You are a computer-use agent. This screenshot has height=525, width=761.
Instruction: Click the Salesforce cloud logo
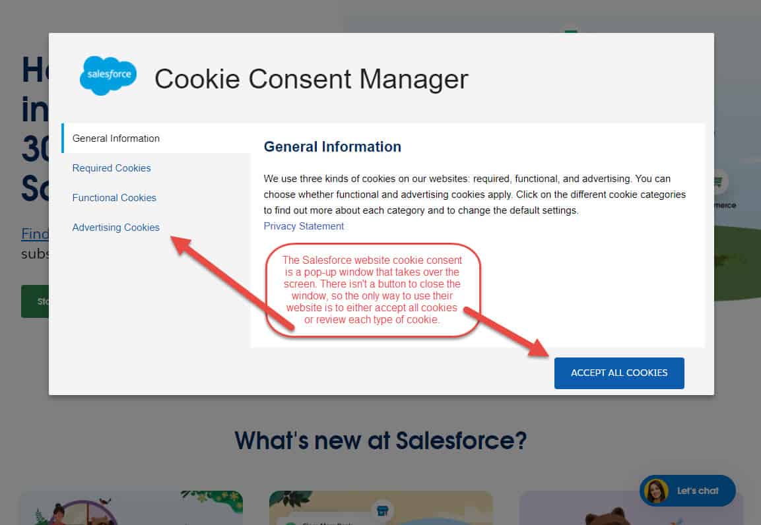point(108,76)
